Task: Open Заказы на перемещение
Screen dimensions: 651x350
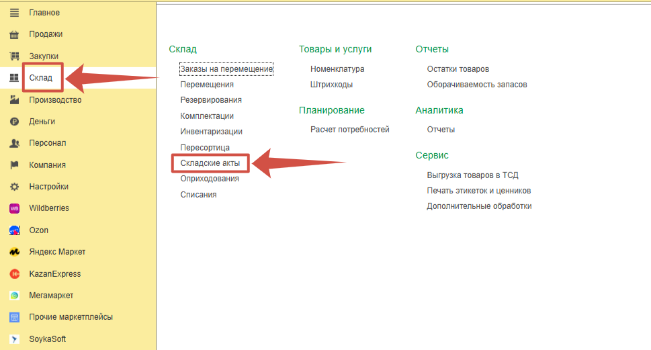Action: coord(226,69)
